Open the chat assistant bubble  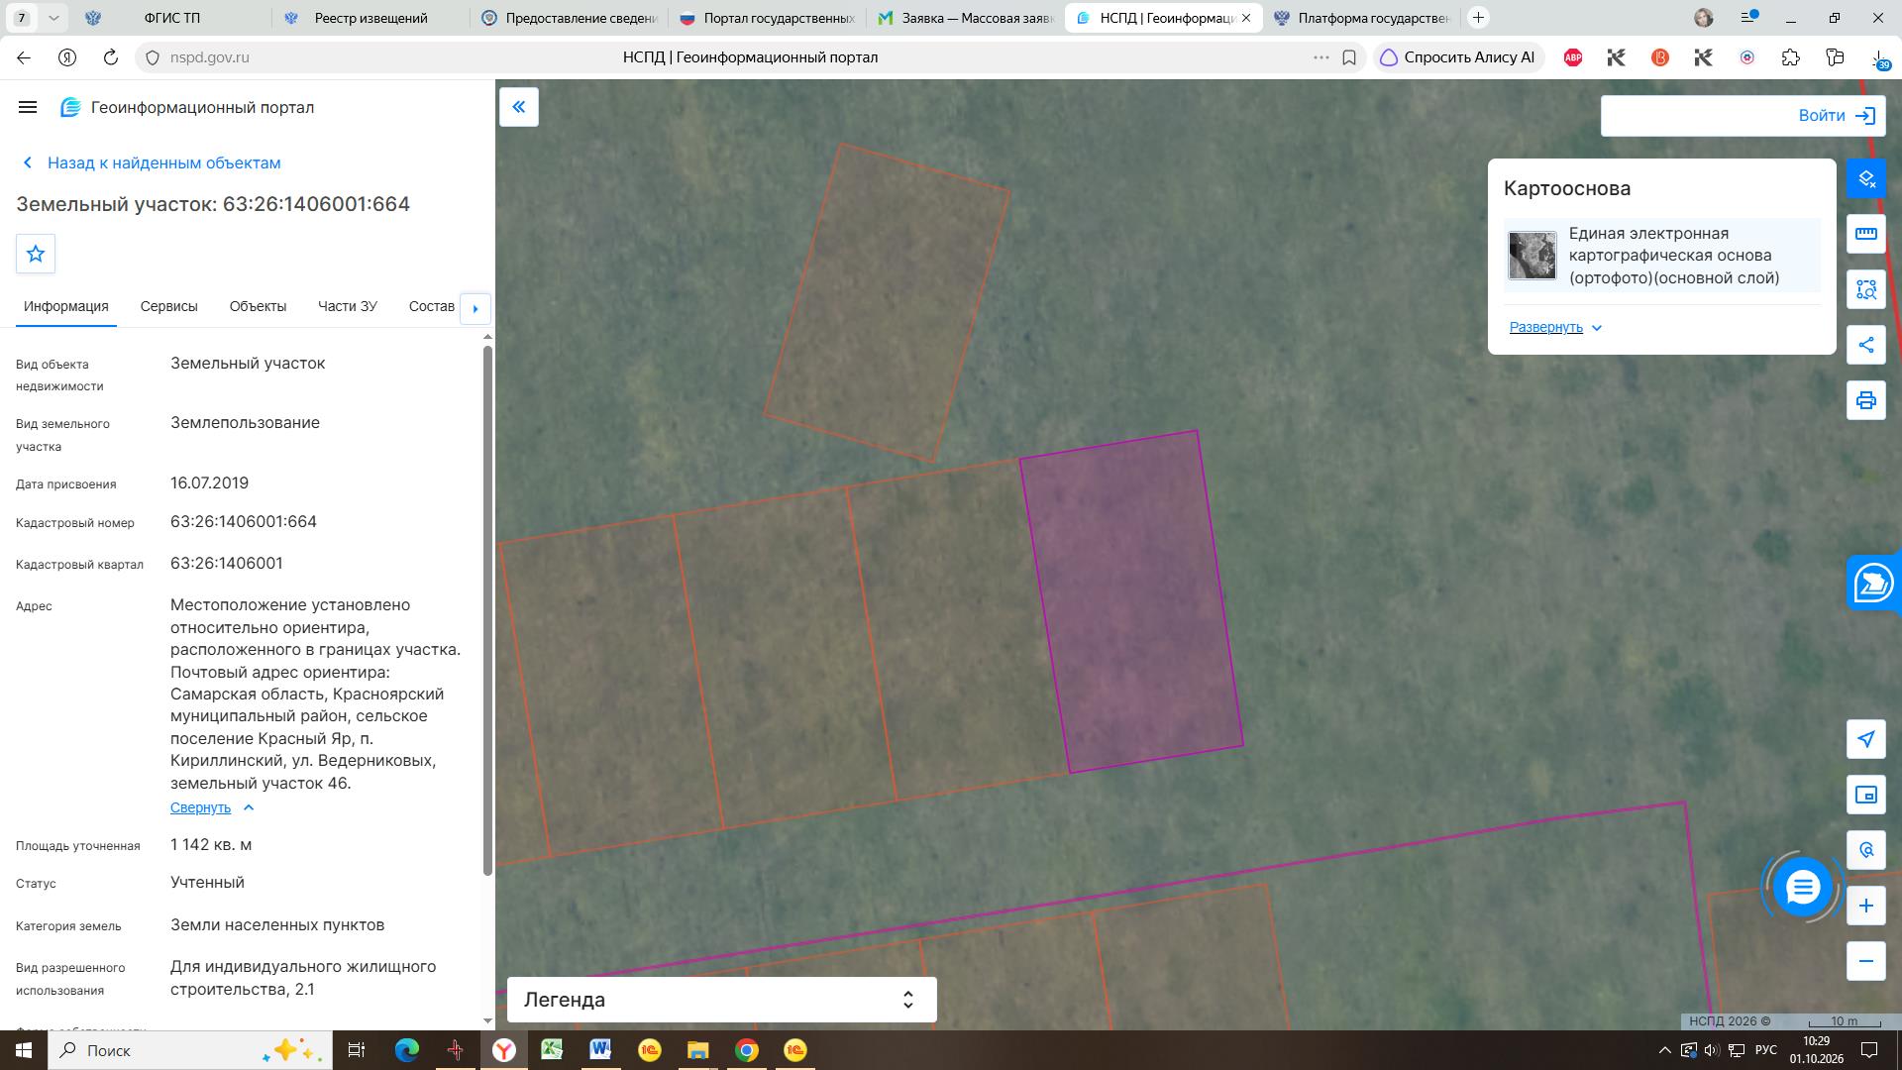point(1802,888)
